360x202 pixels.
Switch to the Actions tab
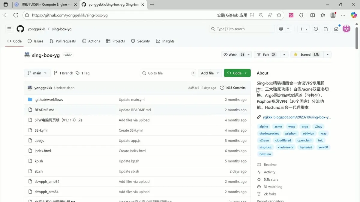click(x=91, y=41)
